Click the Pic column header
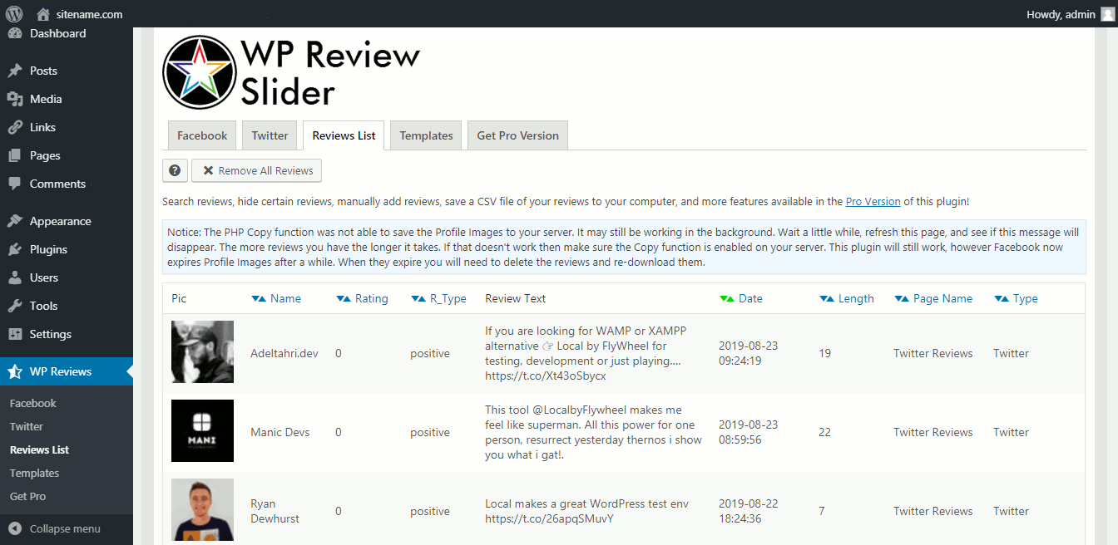 (x=179, y=298)
